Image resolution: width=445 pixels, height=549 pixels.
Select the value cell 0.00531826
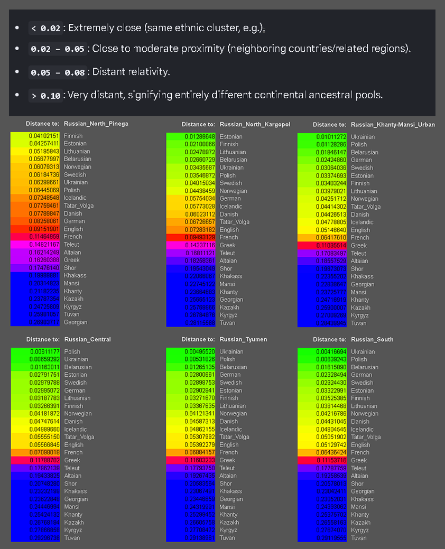tap(191, 359)
